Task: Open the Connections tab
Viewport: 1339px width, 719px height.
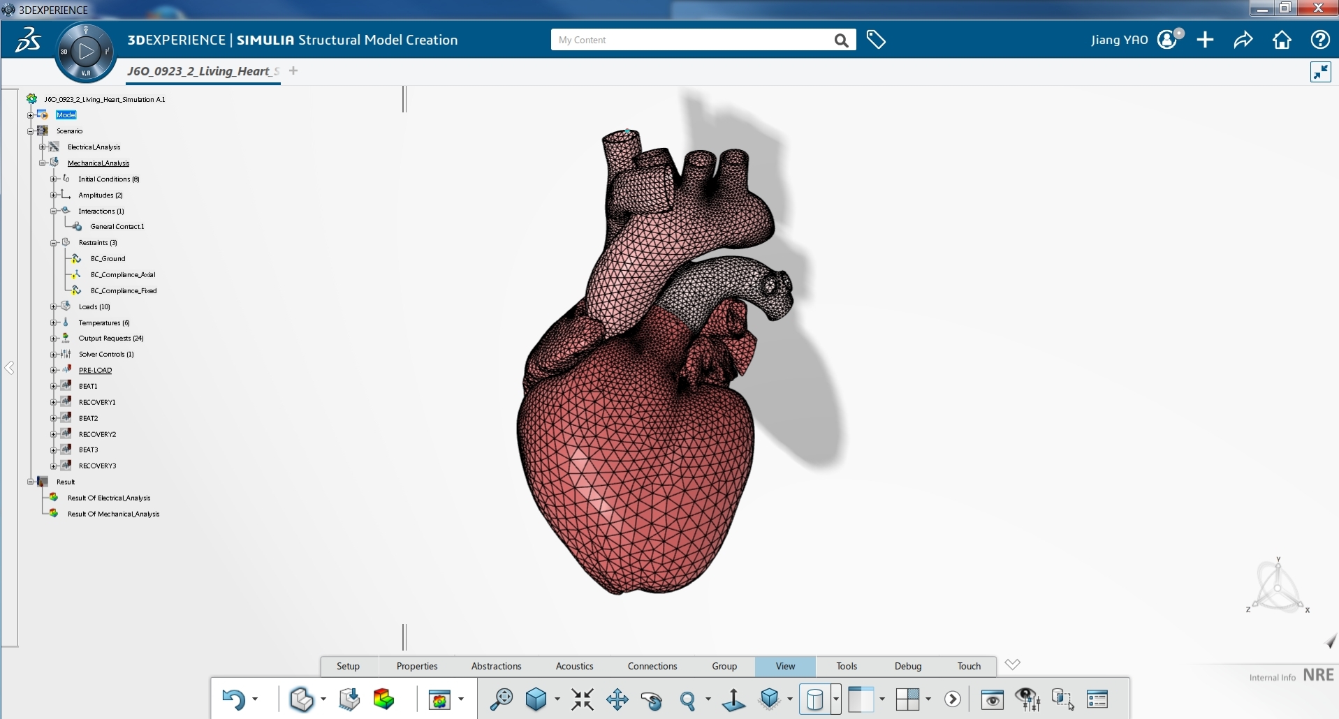Action: [x=652, y=666]
